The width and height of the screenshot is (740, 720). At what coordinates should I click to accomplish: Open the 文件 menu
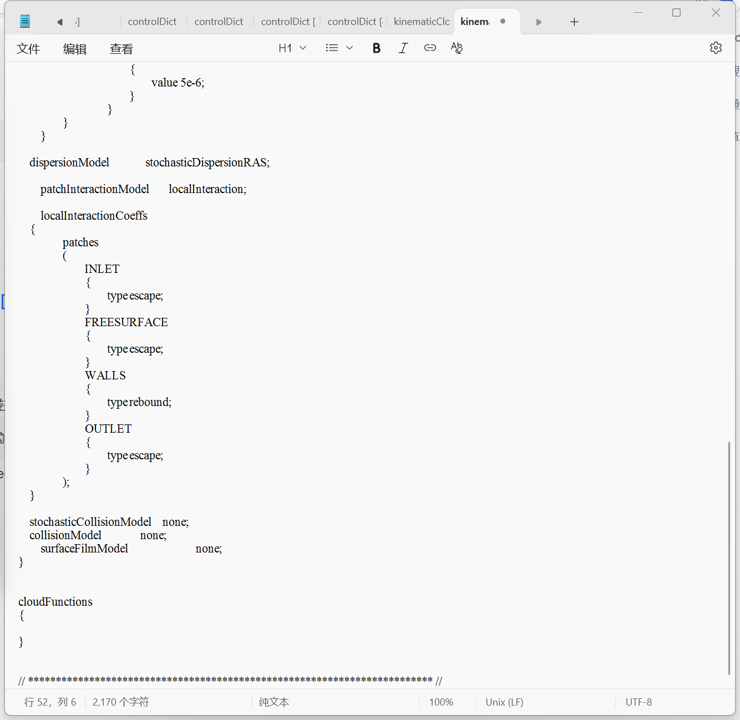(x=28, y=49)
